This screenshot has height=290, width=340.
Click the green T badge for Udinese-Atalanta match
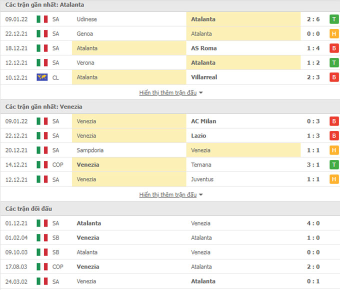(x=334, y=19)
